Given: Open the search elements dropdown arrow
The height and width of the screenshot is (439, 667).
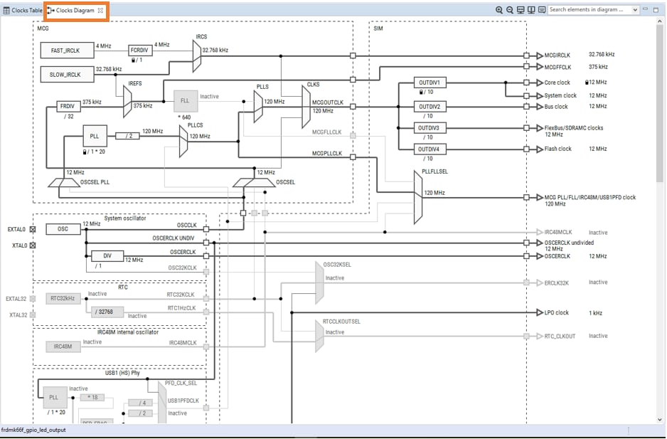Looking at the screenshot, I should click(x=635, y=10).
